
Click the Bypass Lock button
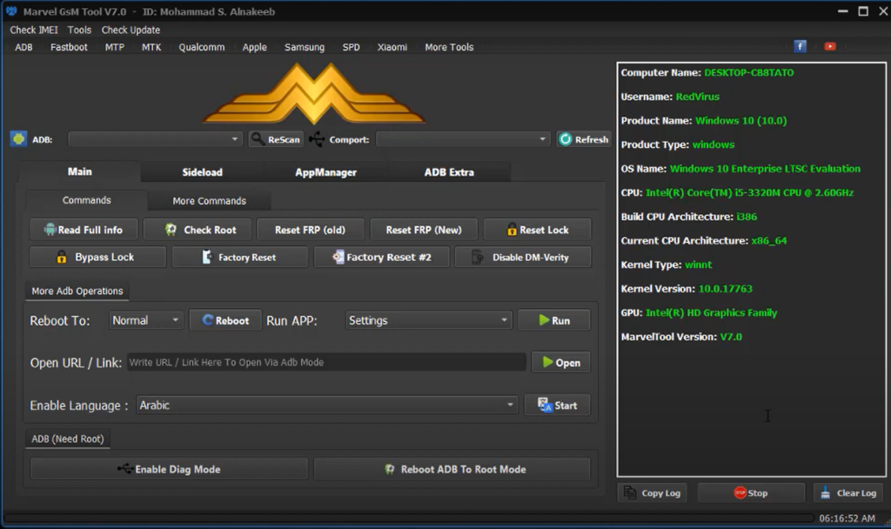click(97, 257)
